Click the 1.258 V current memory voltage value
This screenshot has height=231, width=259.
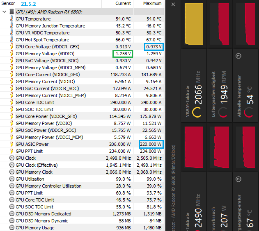click(123, 54)
